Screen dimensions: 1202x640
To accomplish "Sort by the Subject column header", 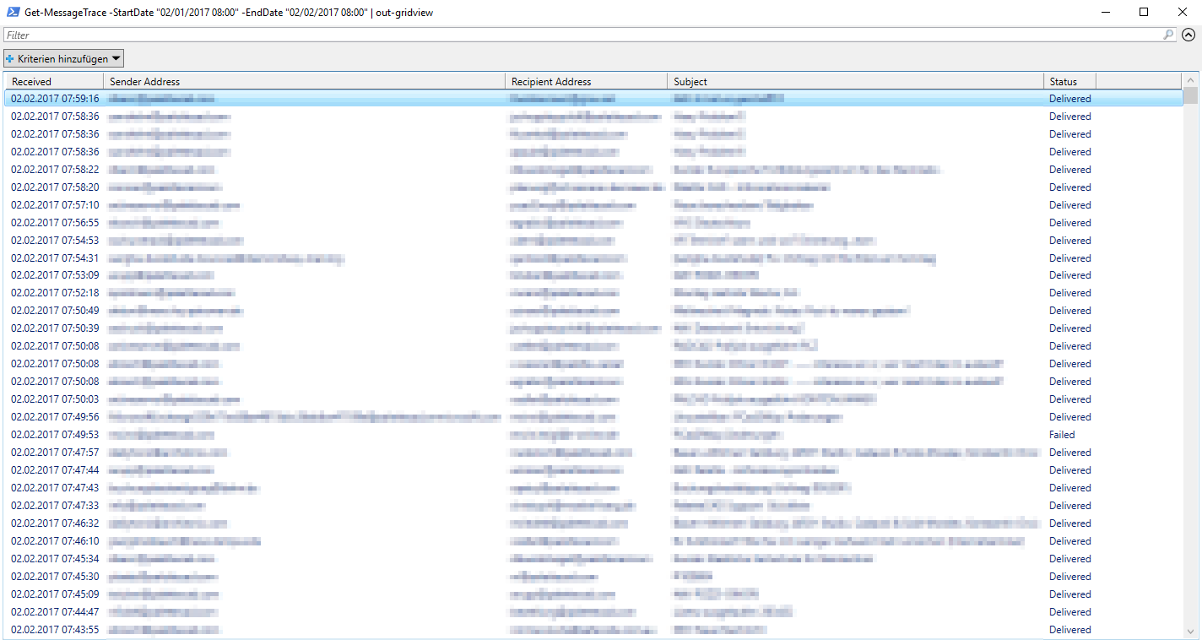I will tap(855, 81).
